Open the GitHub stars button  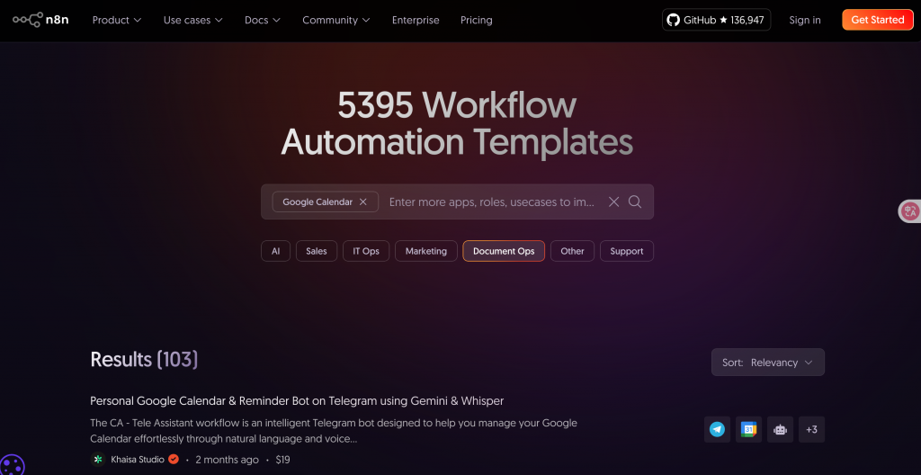tap(716, 20)
